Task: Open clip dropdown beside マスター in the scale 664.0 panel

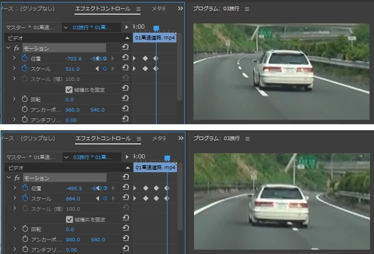Action: click(66, 157)
